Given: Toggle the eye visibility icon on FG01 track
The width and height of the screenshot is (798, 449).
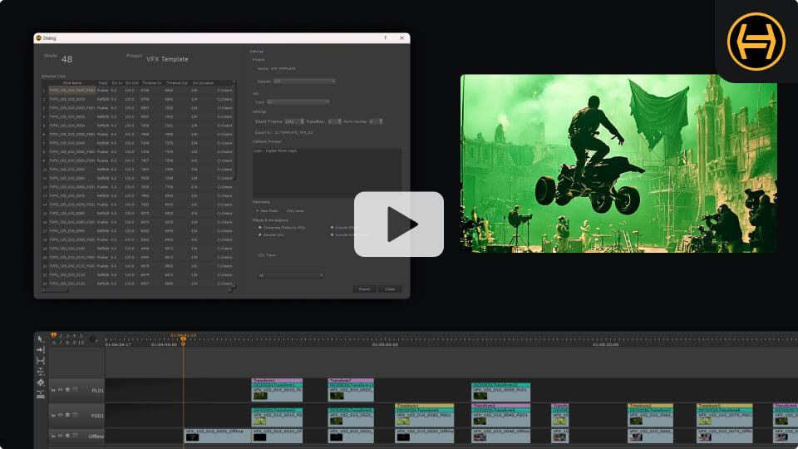Looking at the screenshot, I should pyautogui.click(x=60, y=414).
